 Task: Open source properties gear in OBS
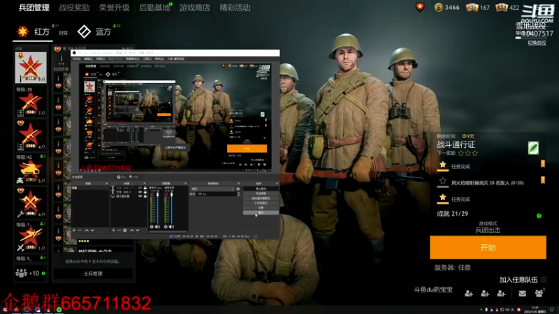pos(125,231)
